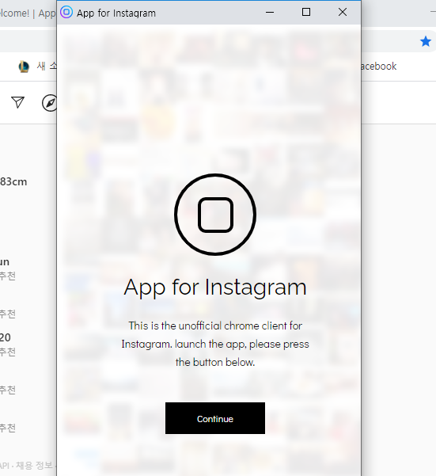Image resolution: width=436 pixels, height=476 pixels.
Task: Click the App for Instagram window title icon
Action: pos(66,13)
